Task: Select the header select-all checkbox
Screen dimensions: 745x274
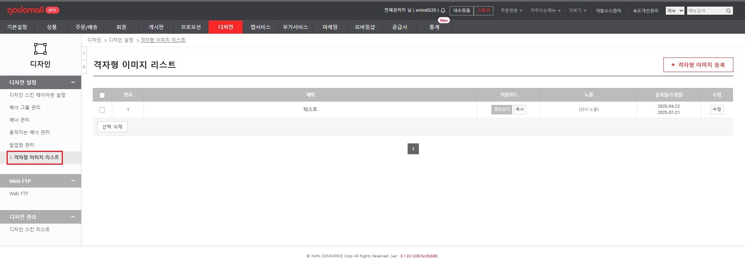Action: click(102, 95)
